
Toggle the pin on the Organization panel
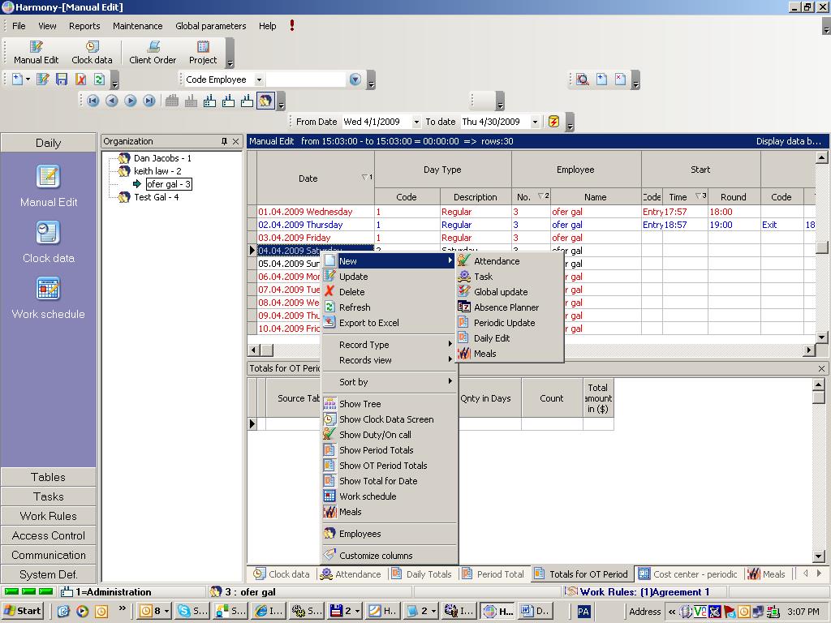(x=224, y=141)
